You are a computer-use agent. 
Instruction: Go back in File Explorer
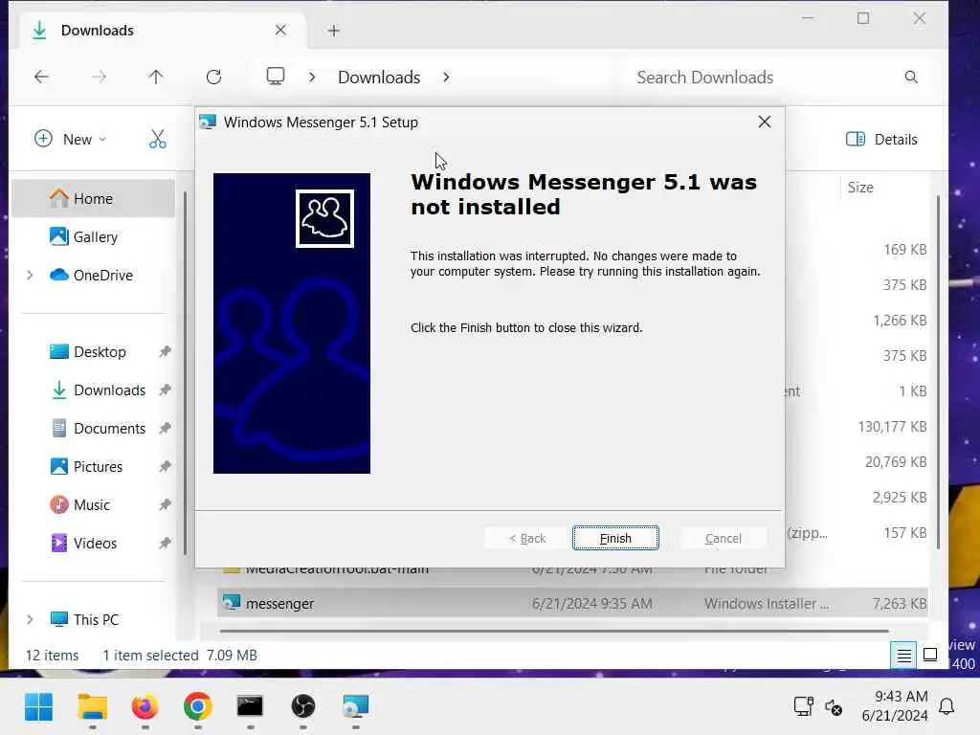(41, 77)
